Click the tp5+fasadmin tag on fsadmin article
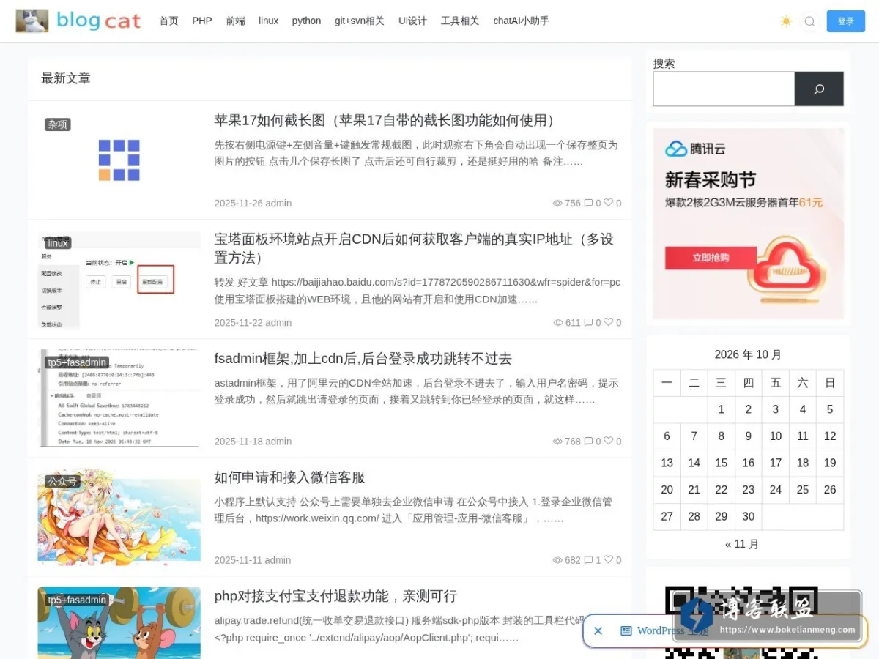The image size is (879, 659). [77, 362]
